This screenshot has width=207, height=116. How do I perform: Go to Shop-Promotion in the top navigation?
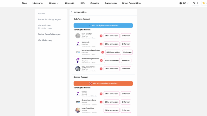coord(131,3)
